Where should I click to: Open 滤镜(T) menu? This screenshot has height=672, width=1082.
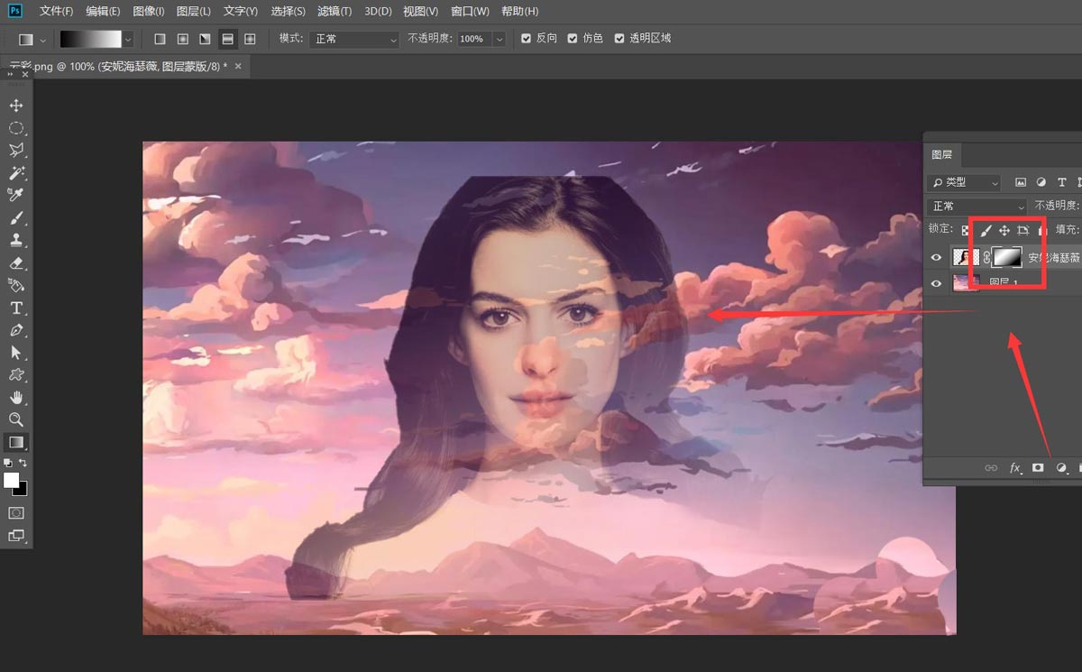click(x=335, y=11)
